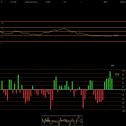The image size is (126, 126).
Task: Click the 'MR' chart title label
Action: [x=112, y=66]
